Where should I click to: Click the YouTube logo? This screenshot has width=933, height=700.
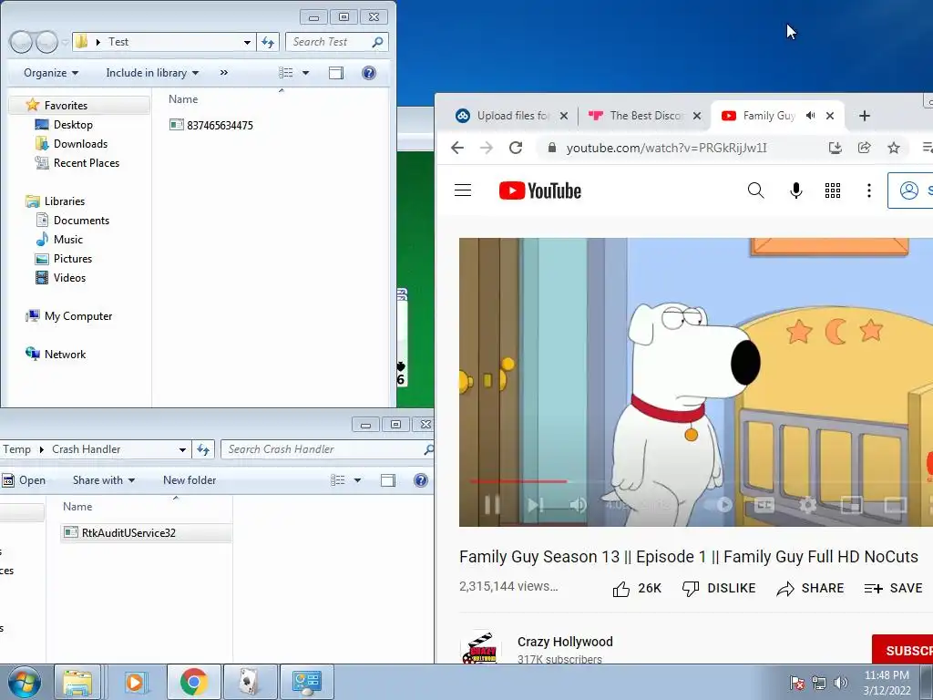coord(539,190)
